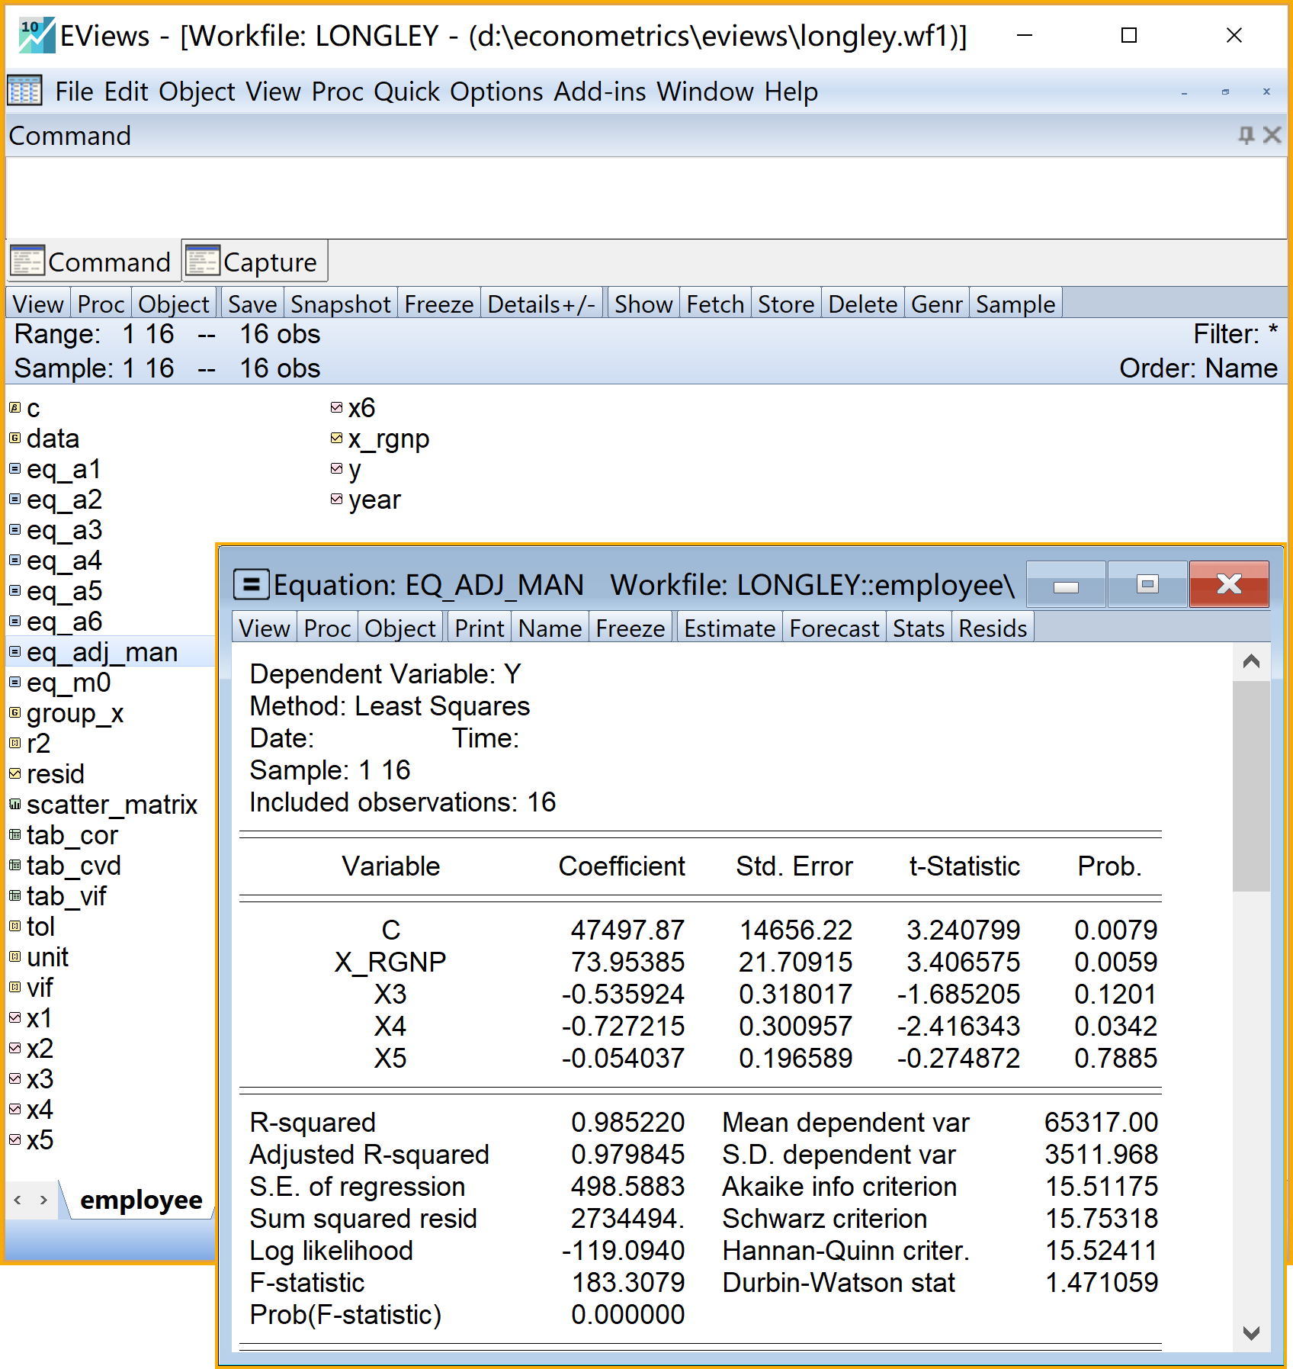The width and height of the screenshot is (1293, 1369).
Task: Pin the Command window with pushpin icon
Action: point(1246,136)
